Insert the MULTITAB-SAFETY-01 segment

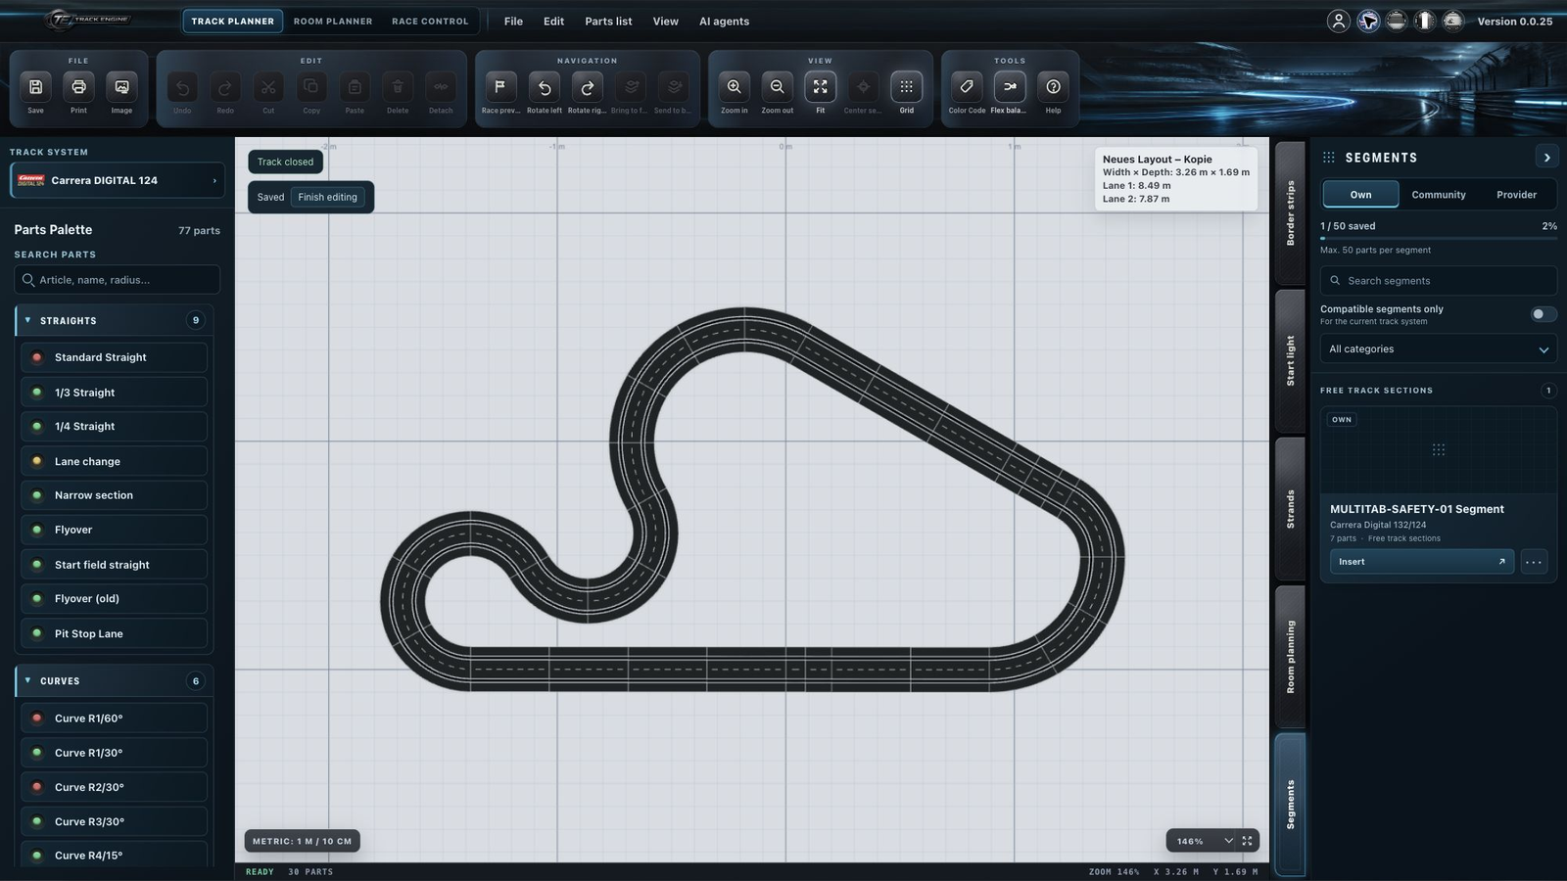[1422, 562]
